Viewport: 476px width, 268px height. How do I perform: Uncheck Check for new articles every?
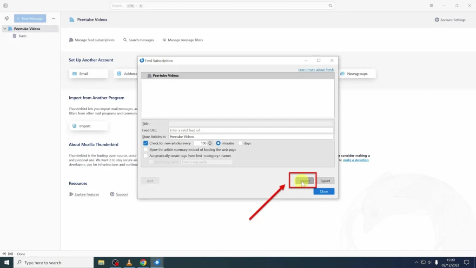click(x=145, y=143)
